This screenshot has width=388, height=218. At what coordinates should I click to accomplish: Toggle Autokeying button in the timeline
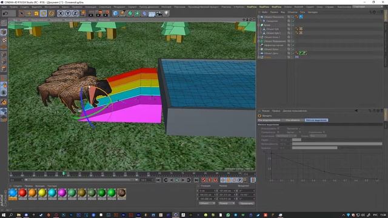[210, 180]
